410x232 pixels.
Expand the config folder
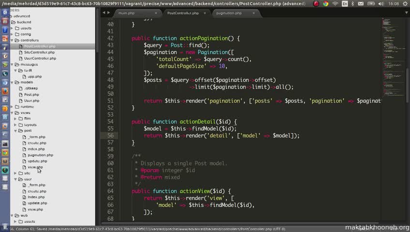12,34
